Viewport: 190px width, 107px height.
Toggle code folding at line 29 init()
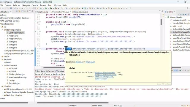click(x=40, y=22)
